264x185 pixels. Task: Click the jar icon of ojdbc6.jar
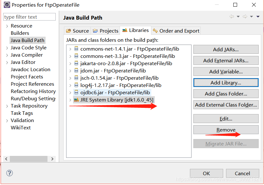(x=76, y=92)
